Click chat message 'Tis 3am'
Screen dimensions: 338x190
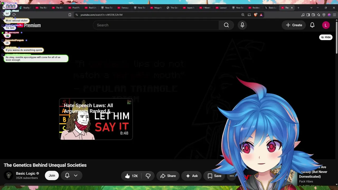(10, 28)
